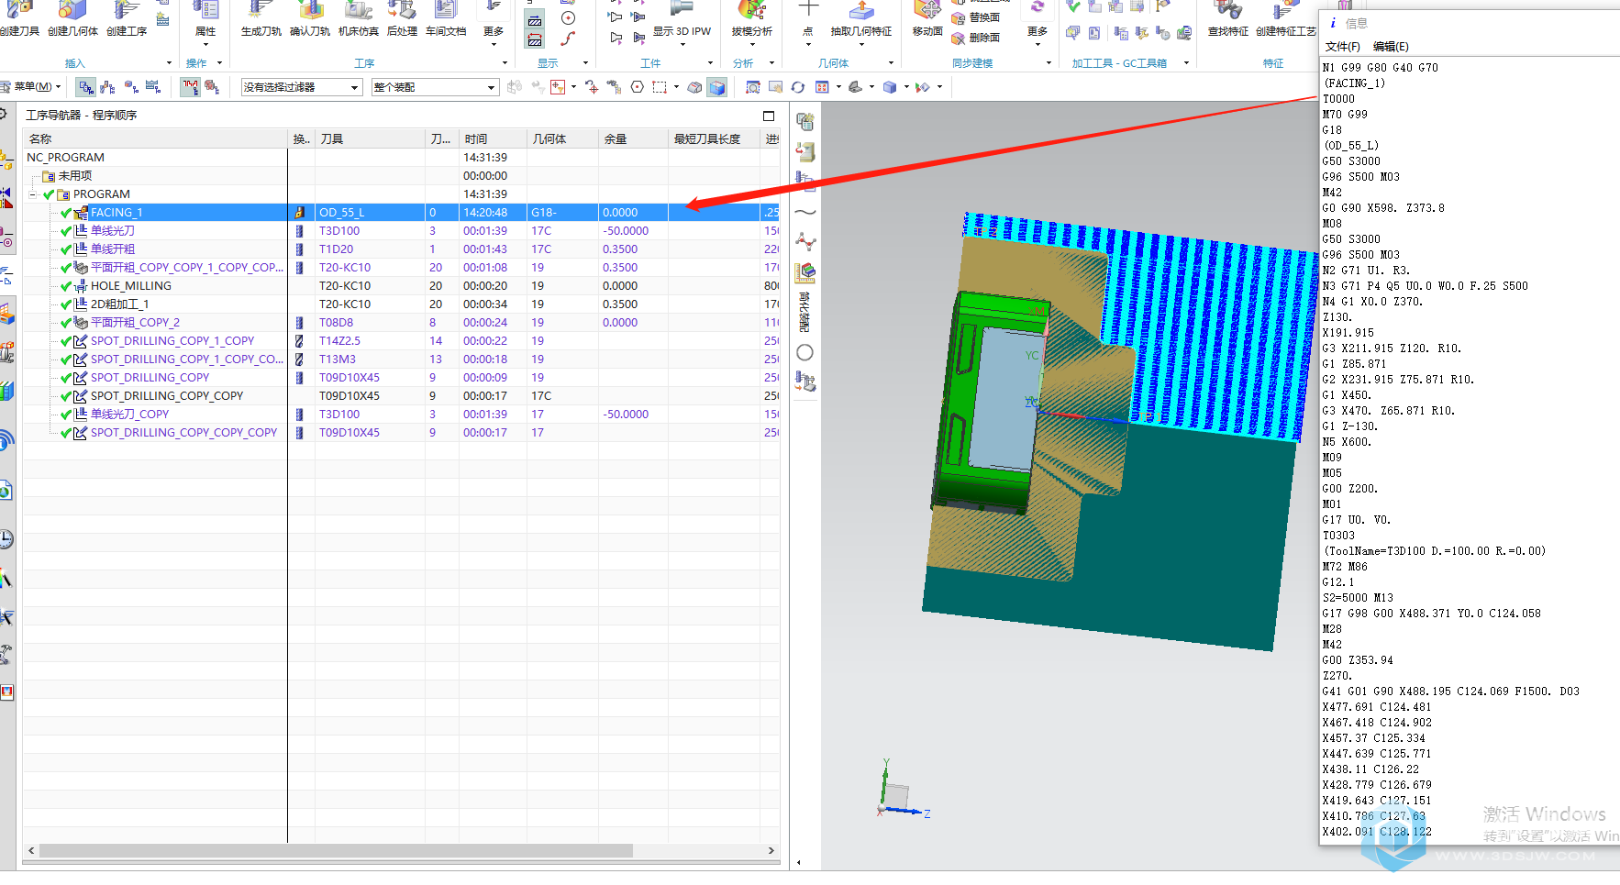Click the Create Tool (创建刀具) icon
The height and width of the screenshot is (885, 1620).
(19, 11)
